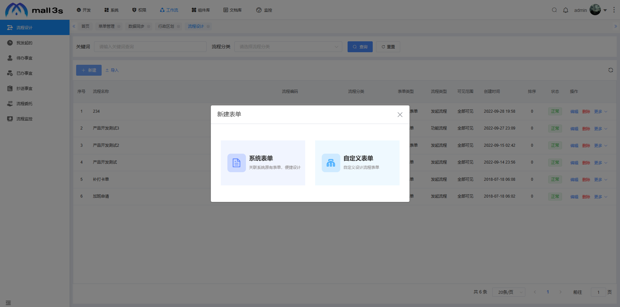The image size is (620, 307).
Task: Click the 重置 button
Action: tap(388, 47)
